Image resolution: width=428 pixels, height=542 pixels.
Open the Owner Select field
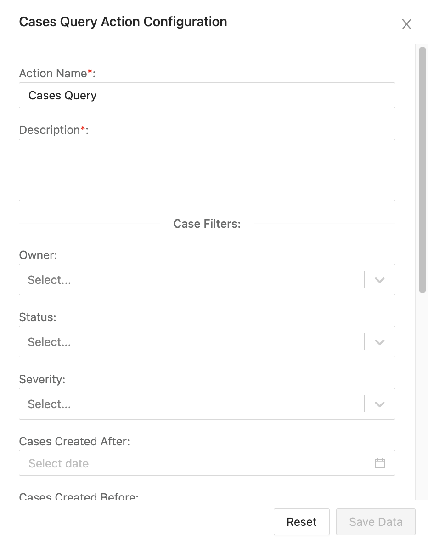pyautogui.click(x=184, y=279)
